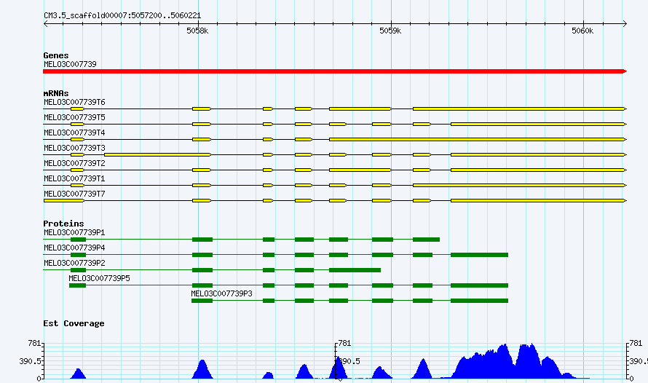Click the final exon of MELO3C007739T1
Viewport: 648px width, 383px height.
(520, 186)
